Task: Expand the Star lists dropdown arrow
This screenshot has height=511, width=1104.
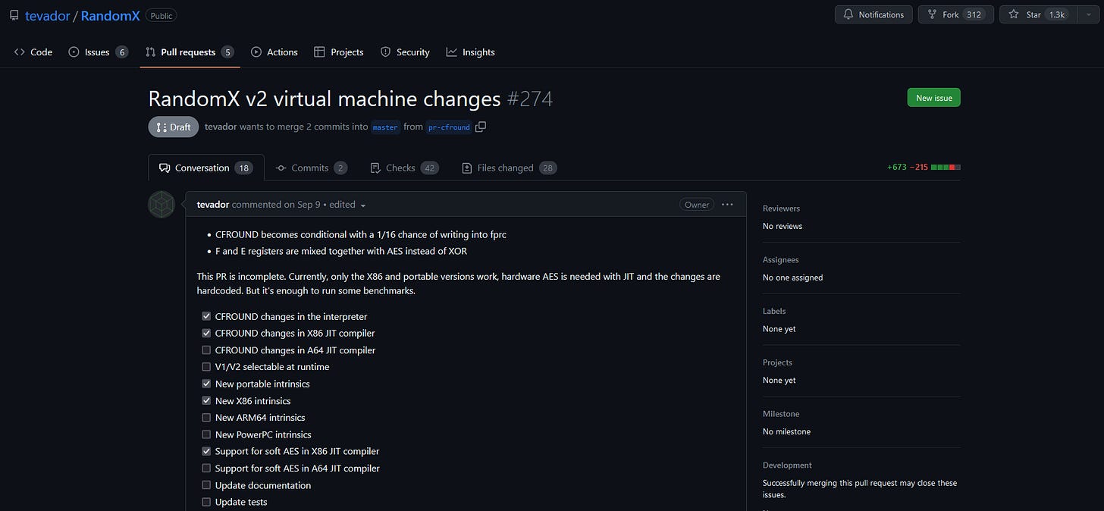Action: [x=1087, y=14]
